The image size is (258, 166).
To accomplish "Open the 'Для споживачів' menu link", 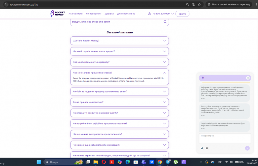I will click(126, 14).
